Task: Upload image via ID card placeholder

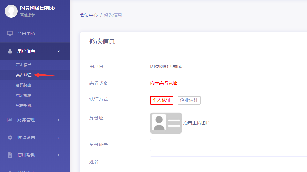Action: click(x=166, y=123)
